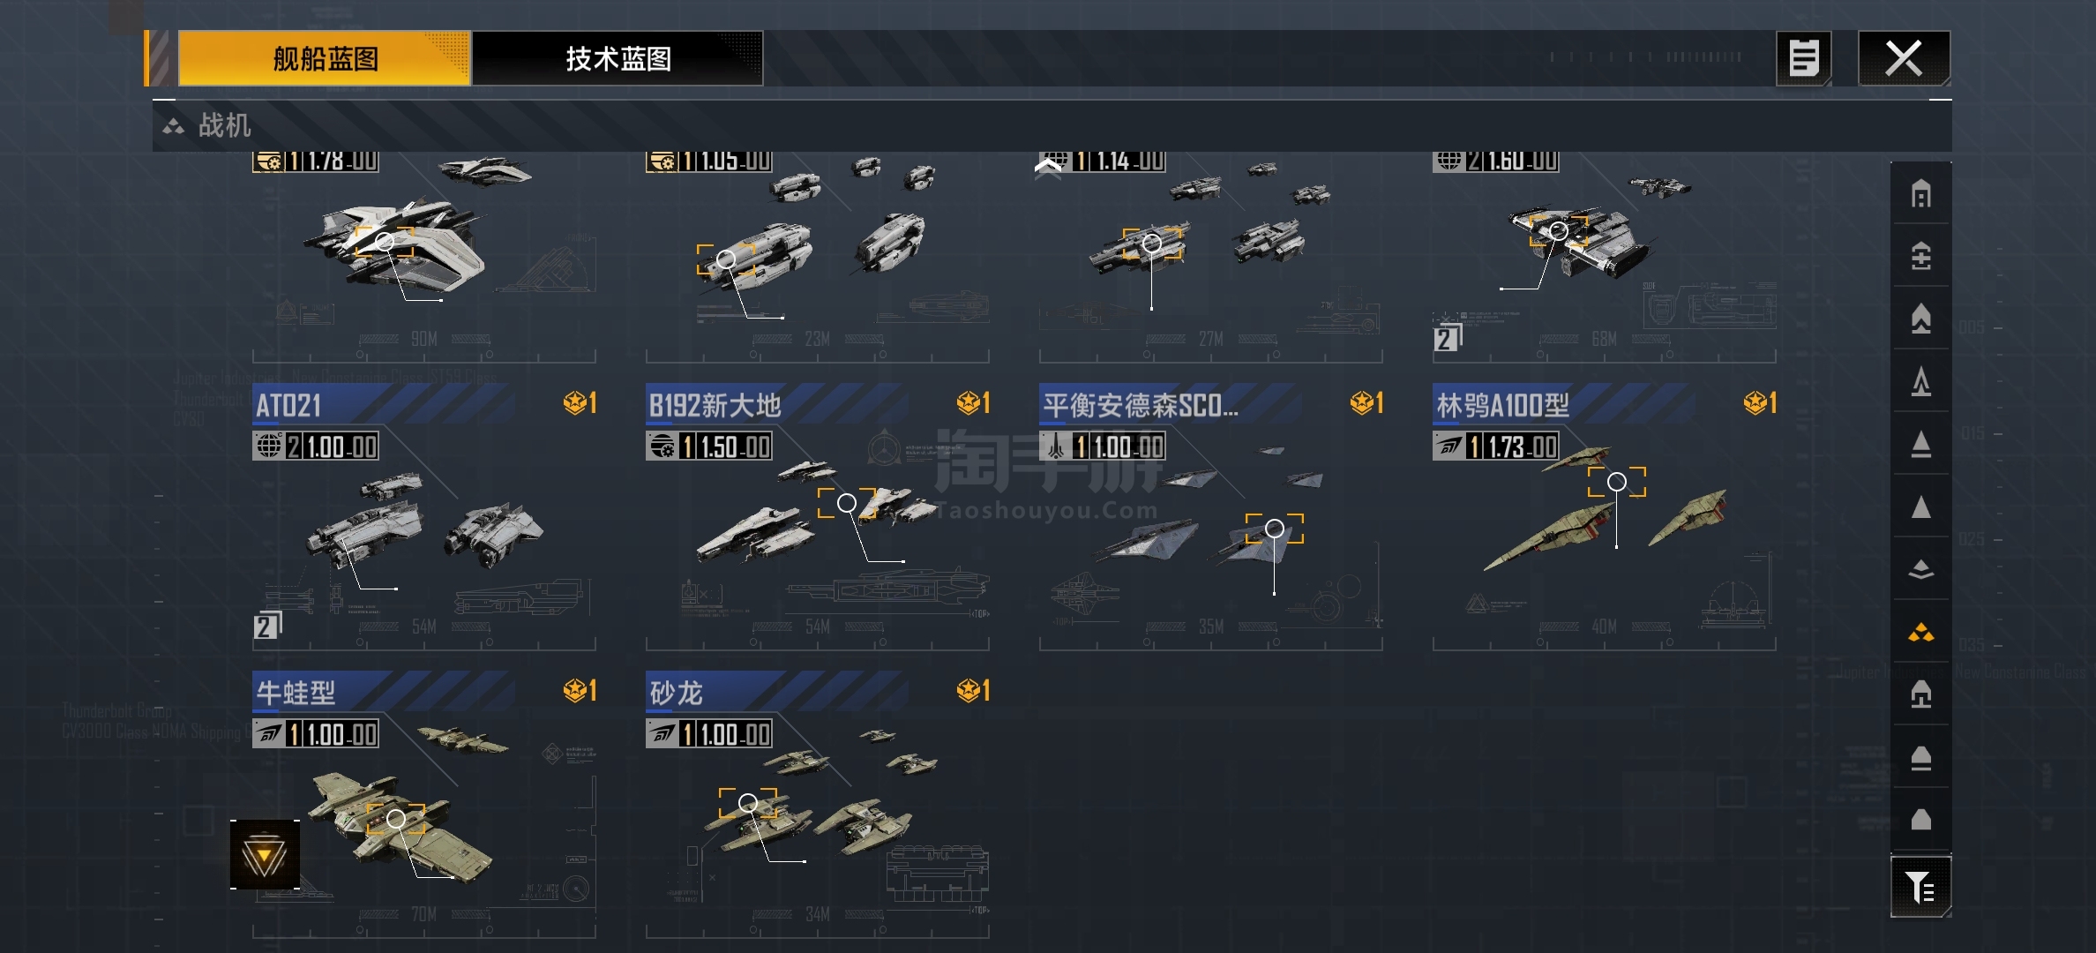2096x953 pixels.
Task: Open the blueprint list document icon
Action: point(1803,59)
